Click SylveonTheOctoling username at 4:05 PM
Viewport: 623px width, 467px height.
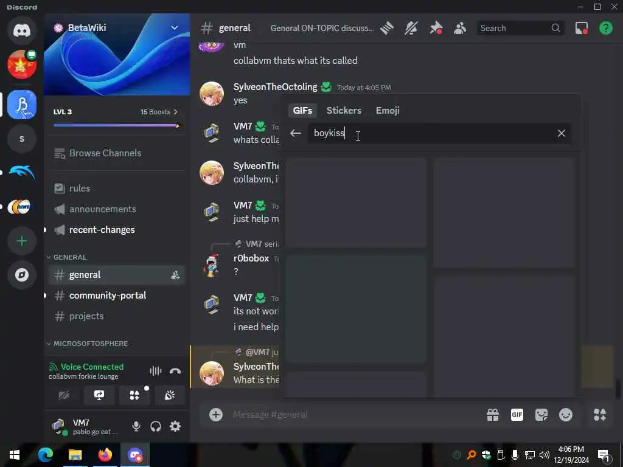coord(275,87)
